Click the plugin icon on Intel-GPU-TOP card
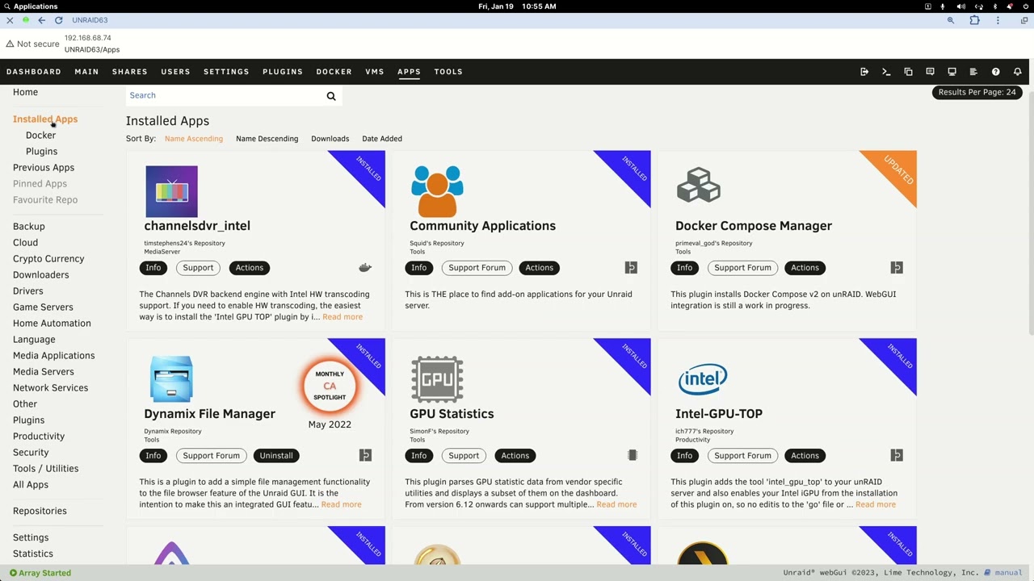 [897, 456]
